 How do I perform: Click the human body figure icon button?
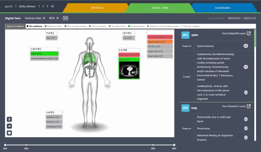click(9, 119)
